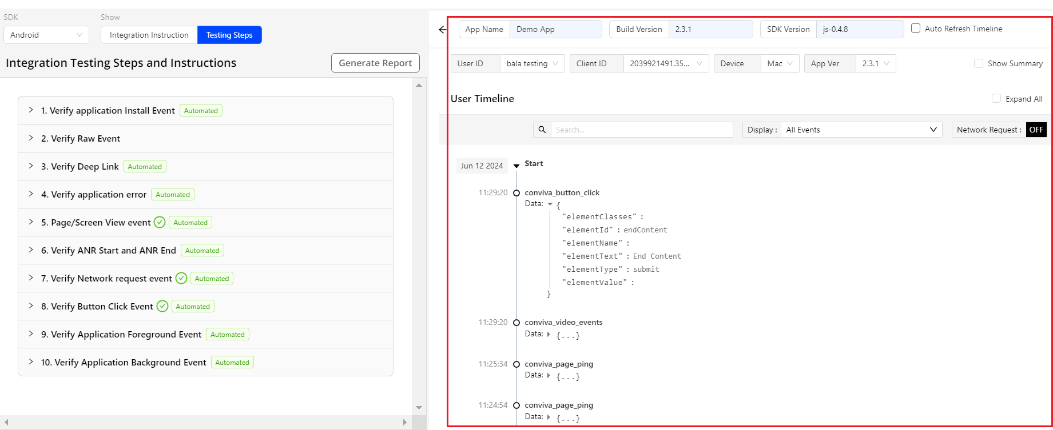Click the "elementValue" key in event data
This screenshot has width=1053, height=430.
click(x=595, y=282)
